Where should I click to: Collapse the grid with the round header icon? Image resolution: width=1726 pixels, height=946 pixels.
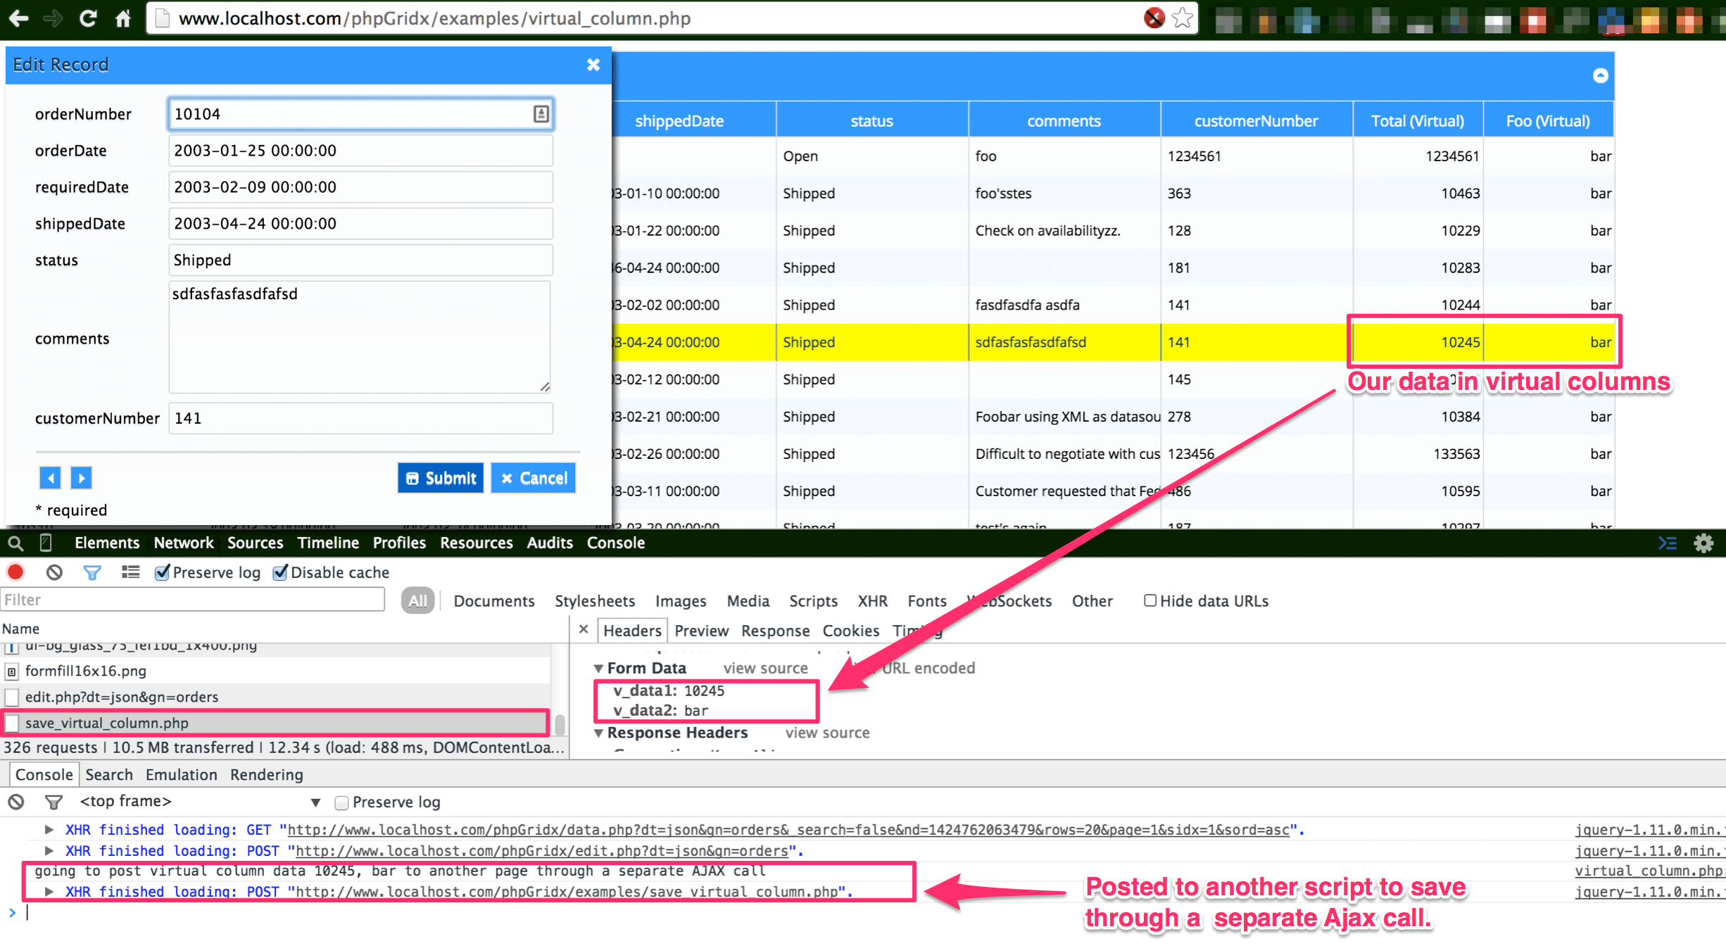click(1601, 75)
